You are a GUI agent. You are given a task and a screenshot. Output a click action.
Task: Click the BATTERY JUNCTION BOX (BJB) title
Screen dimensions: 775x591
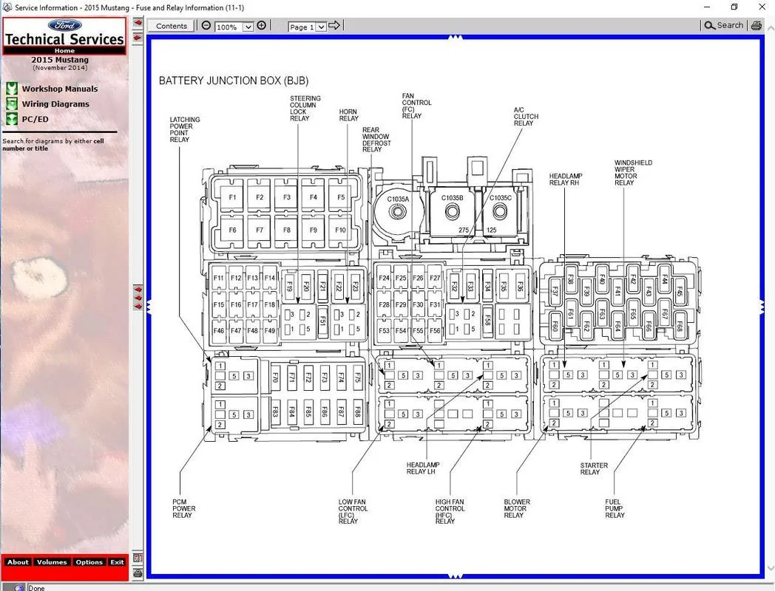[234, 81]
